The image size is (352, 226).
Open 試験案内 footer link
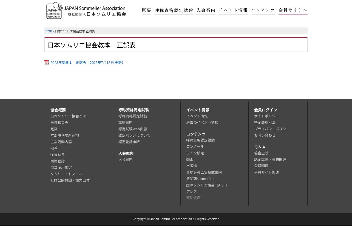click(126, 122)
